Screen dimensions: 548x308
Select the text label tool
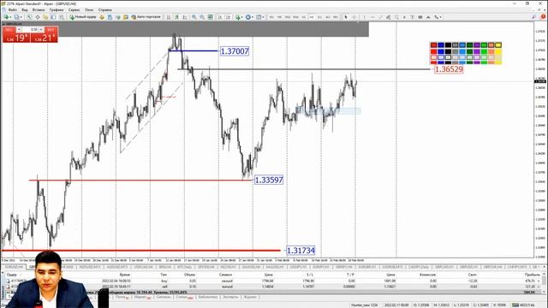click(413, 17)
